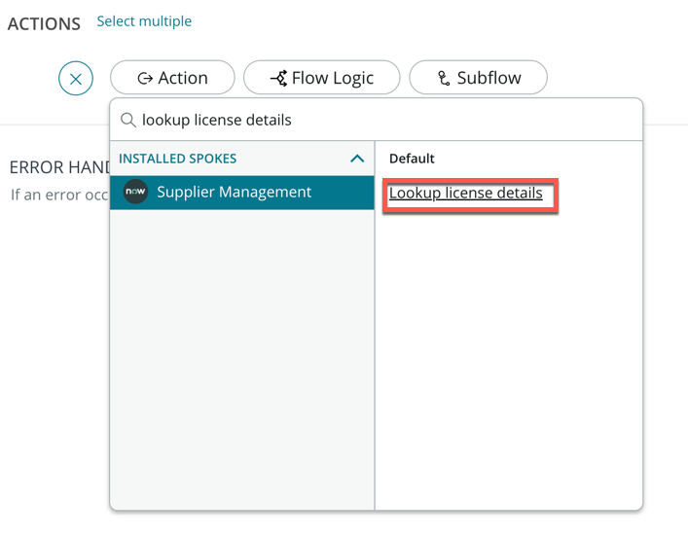Click the INSTALLED SPOKES header text
The height and width of the screenshot is (535, 688).
point(177,159)
